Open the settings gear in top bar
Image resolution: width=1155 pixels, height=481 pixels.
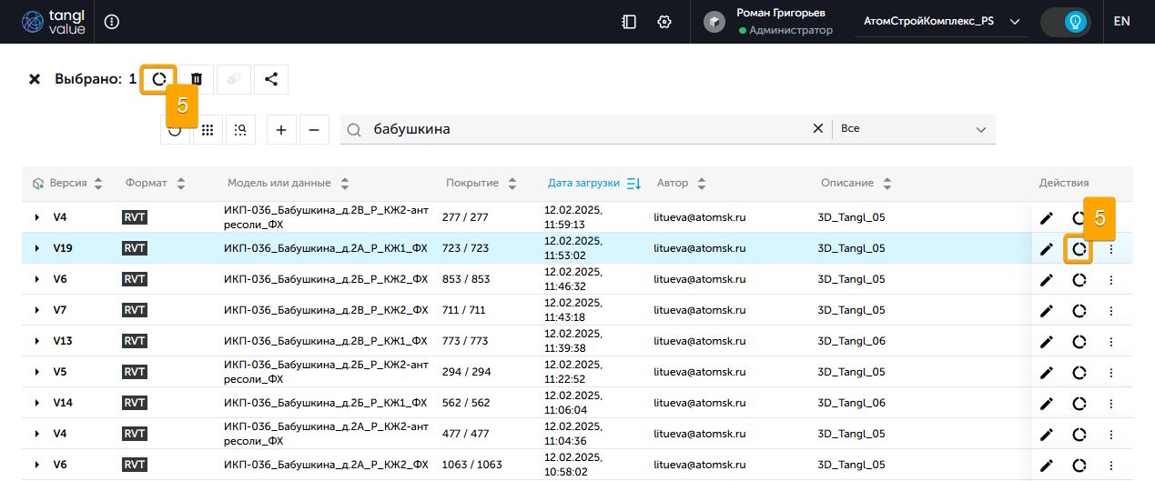coord(664,22)
